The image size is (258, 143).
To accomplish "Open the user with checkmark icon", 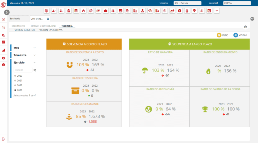I will tap(61, 11).
